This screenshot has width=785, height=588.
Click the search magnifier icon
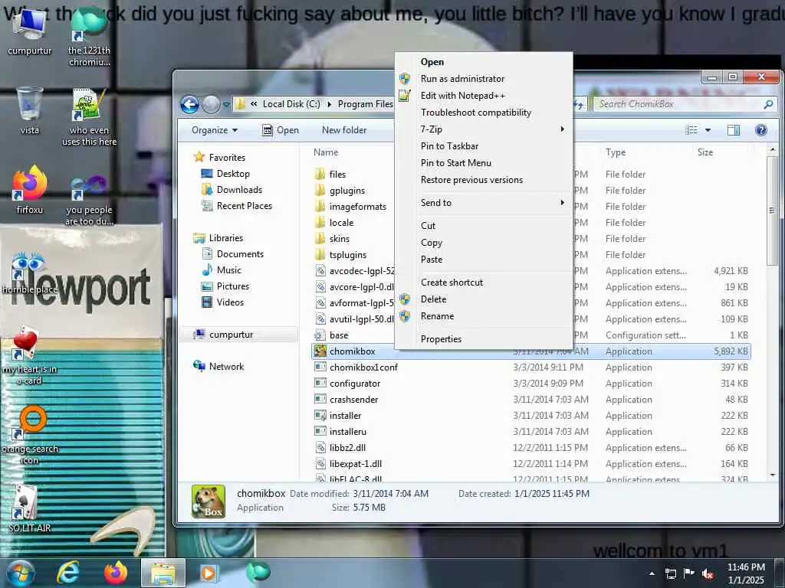coord(768,104)
